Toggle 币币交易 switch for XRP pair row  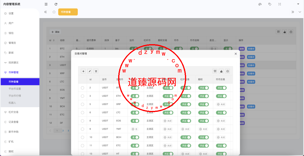tap(221, 104)
